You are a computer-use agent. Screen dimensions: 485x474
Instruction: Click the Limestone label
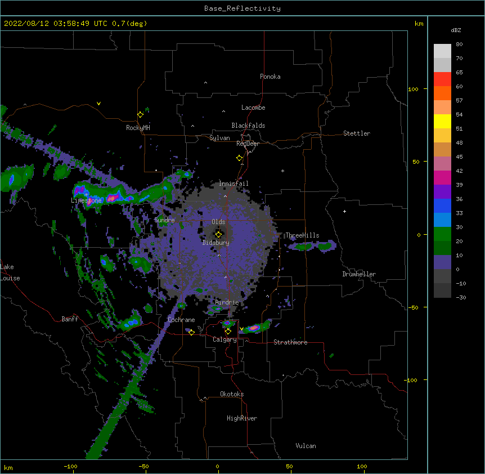pyautogui.click(x=86, y=200)
